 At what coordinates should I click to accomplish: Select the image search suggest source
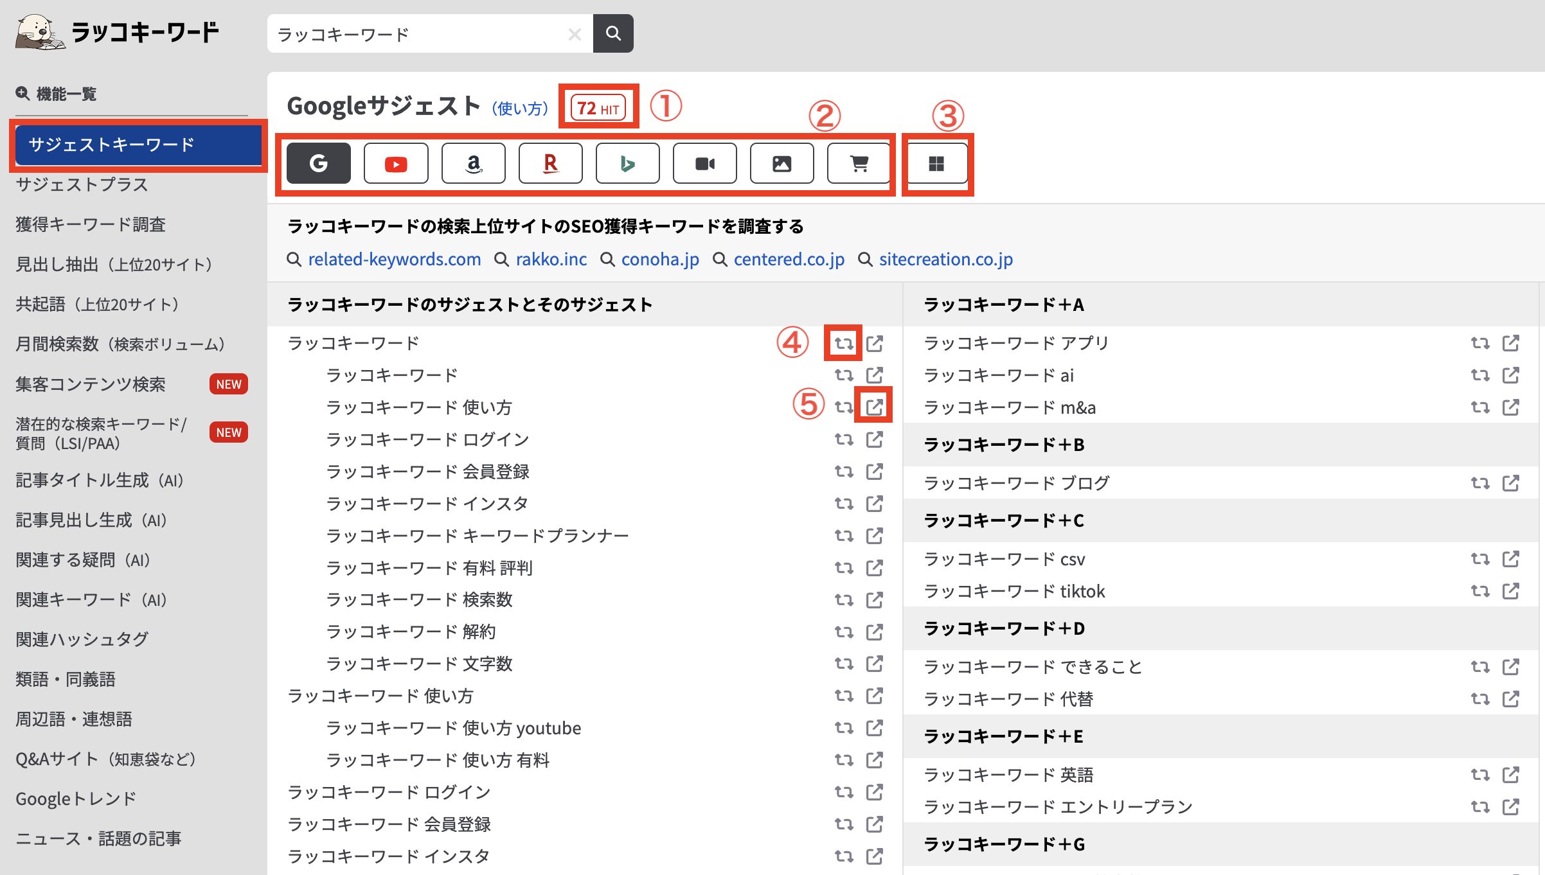coord(782,164)
